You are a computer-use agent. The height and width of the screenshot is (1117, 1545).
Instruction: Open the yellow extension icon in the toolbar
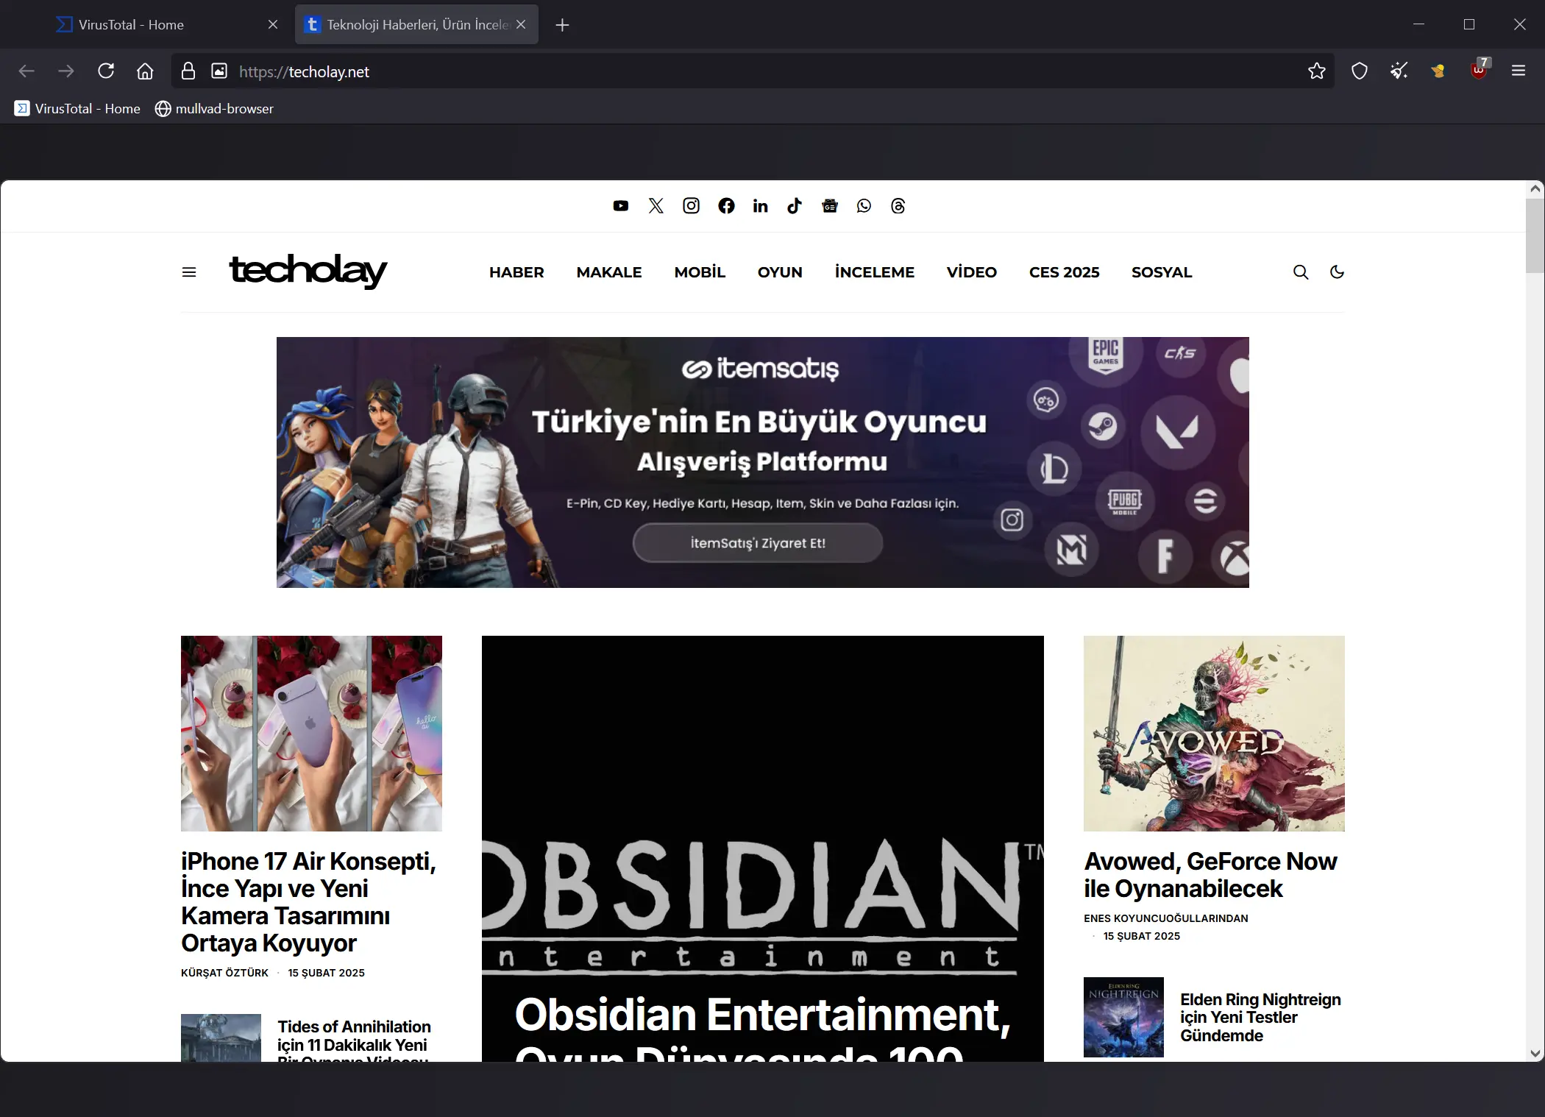tap(1439, 71)
